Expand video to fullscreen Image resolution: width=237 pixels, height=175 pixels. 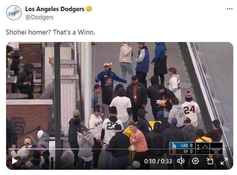pyautogui.click(x=224, y=161)
